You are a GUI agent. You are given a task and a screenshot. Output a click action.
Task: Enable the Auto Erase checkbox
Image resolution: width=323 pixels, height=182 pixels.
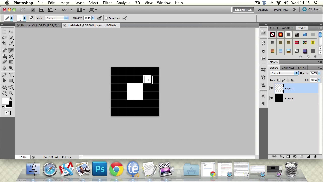(106, 18)
